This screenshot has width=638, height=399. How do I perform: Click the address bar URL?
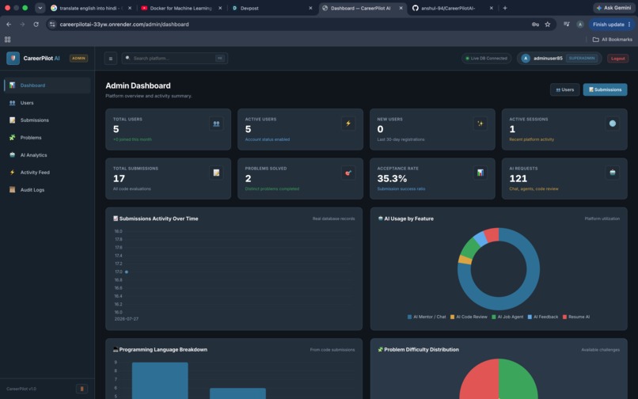(x=124, y=25)
